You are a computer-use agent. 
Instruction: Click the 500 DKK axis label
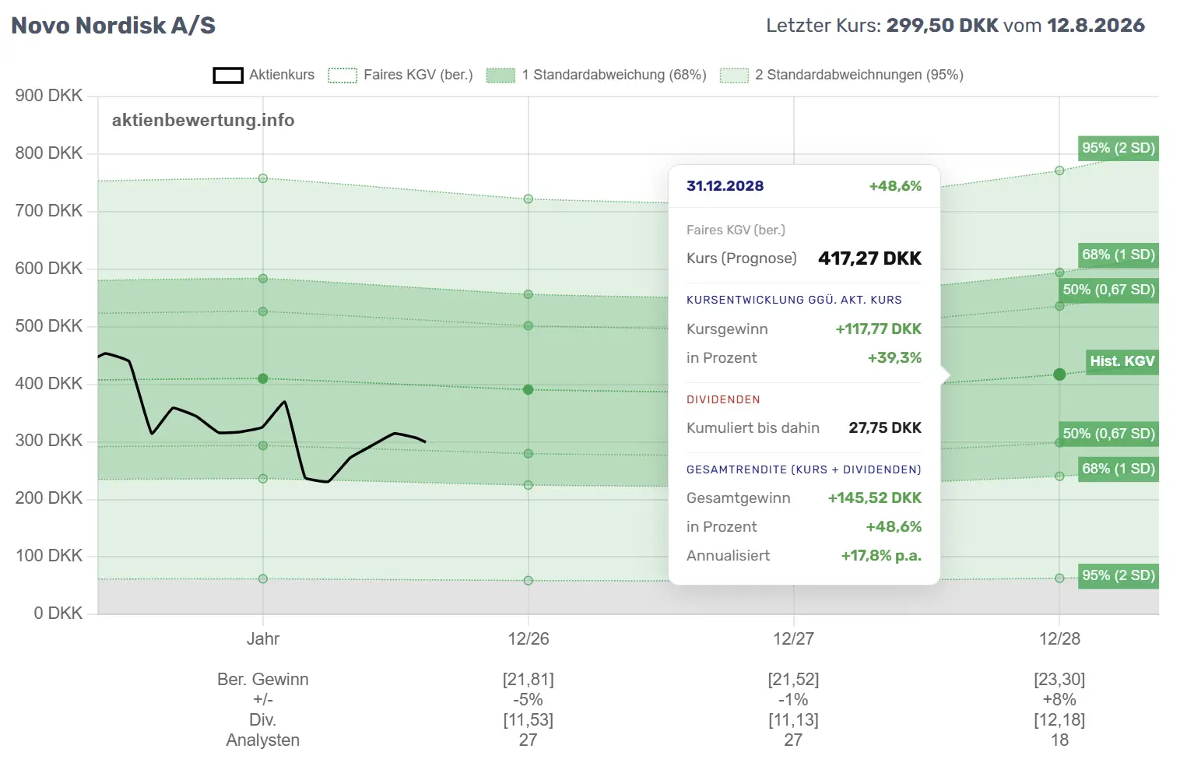pyautogui.click(x=49, y=326)
